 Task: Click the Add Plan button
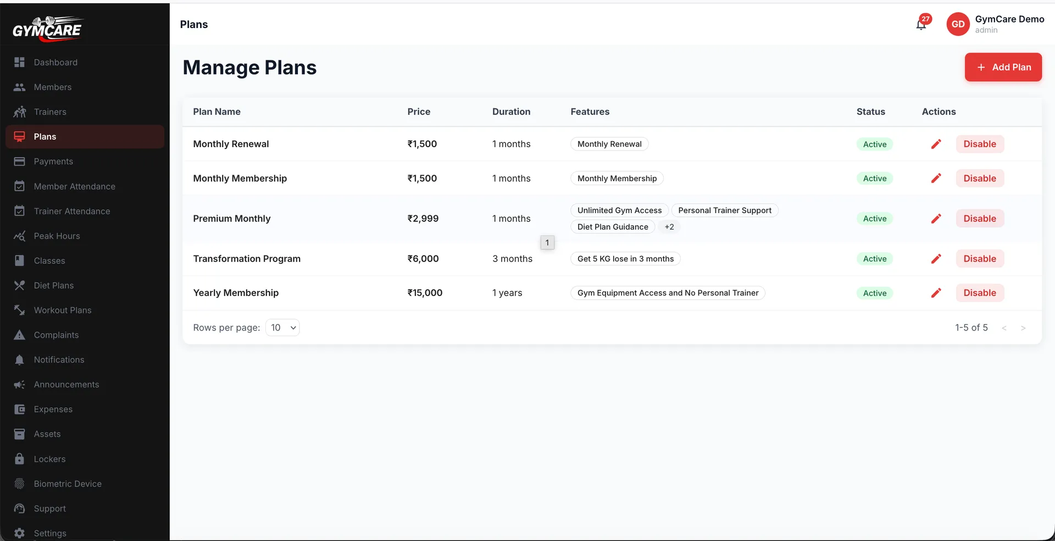point(1003,67)
